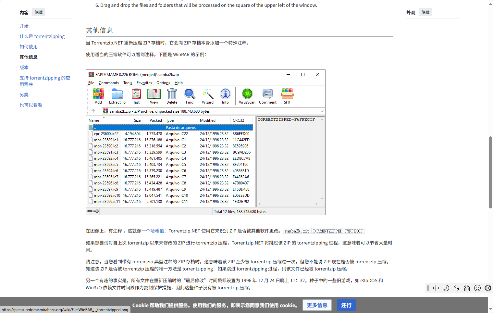Open Commands menu in WinRAR screenshot
Screen dimensions: 493x313
coord(109,83)
